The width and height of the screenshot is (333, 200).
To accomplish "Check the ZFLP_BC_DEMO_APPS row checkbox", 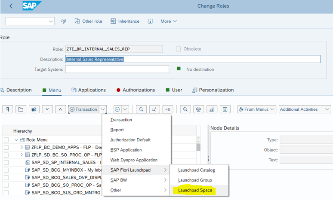I will pyautogui.click(x=6, y=147).
